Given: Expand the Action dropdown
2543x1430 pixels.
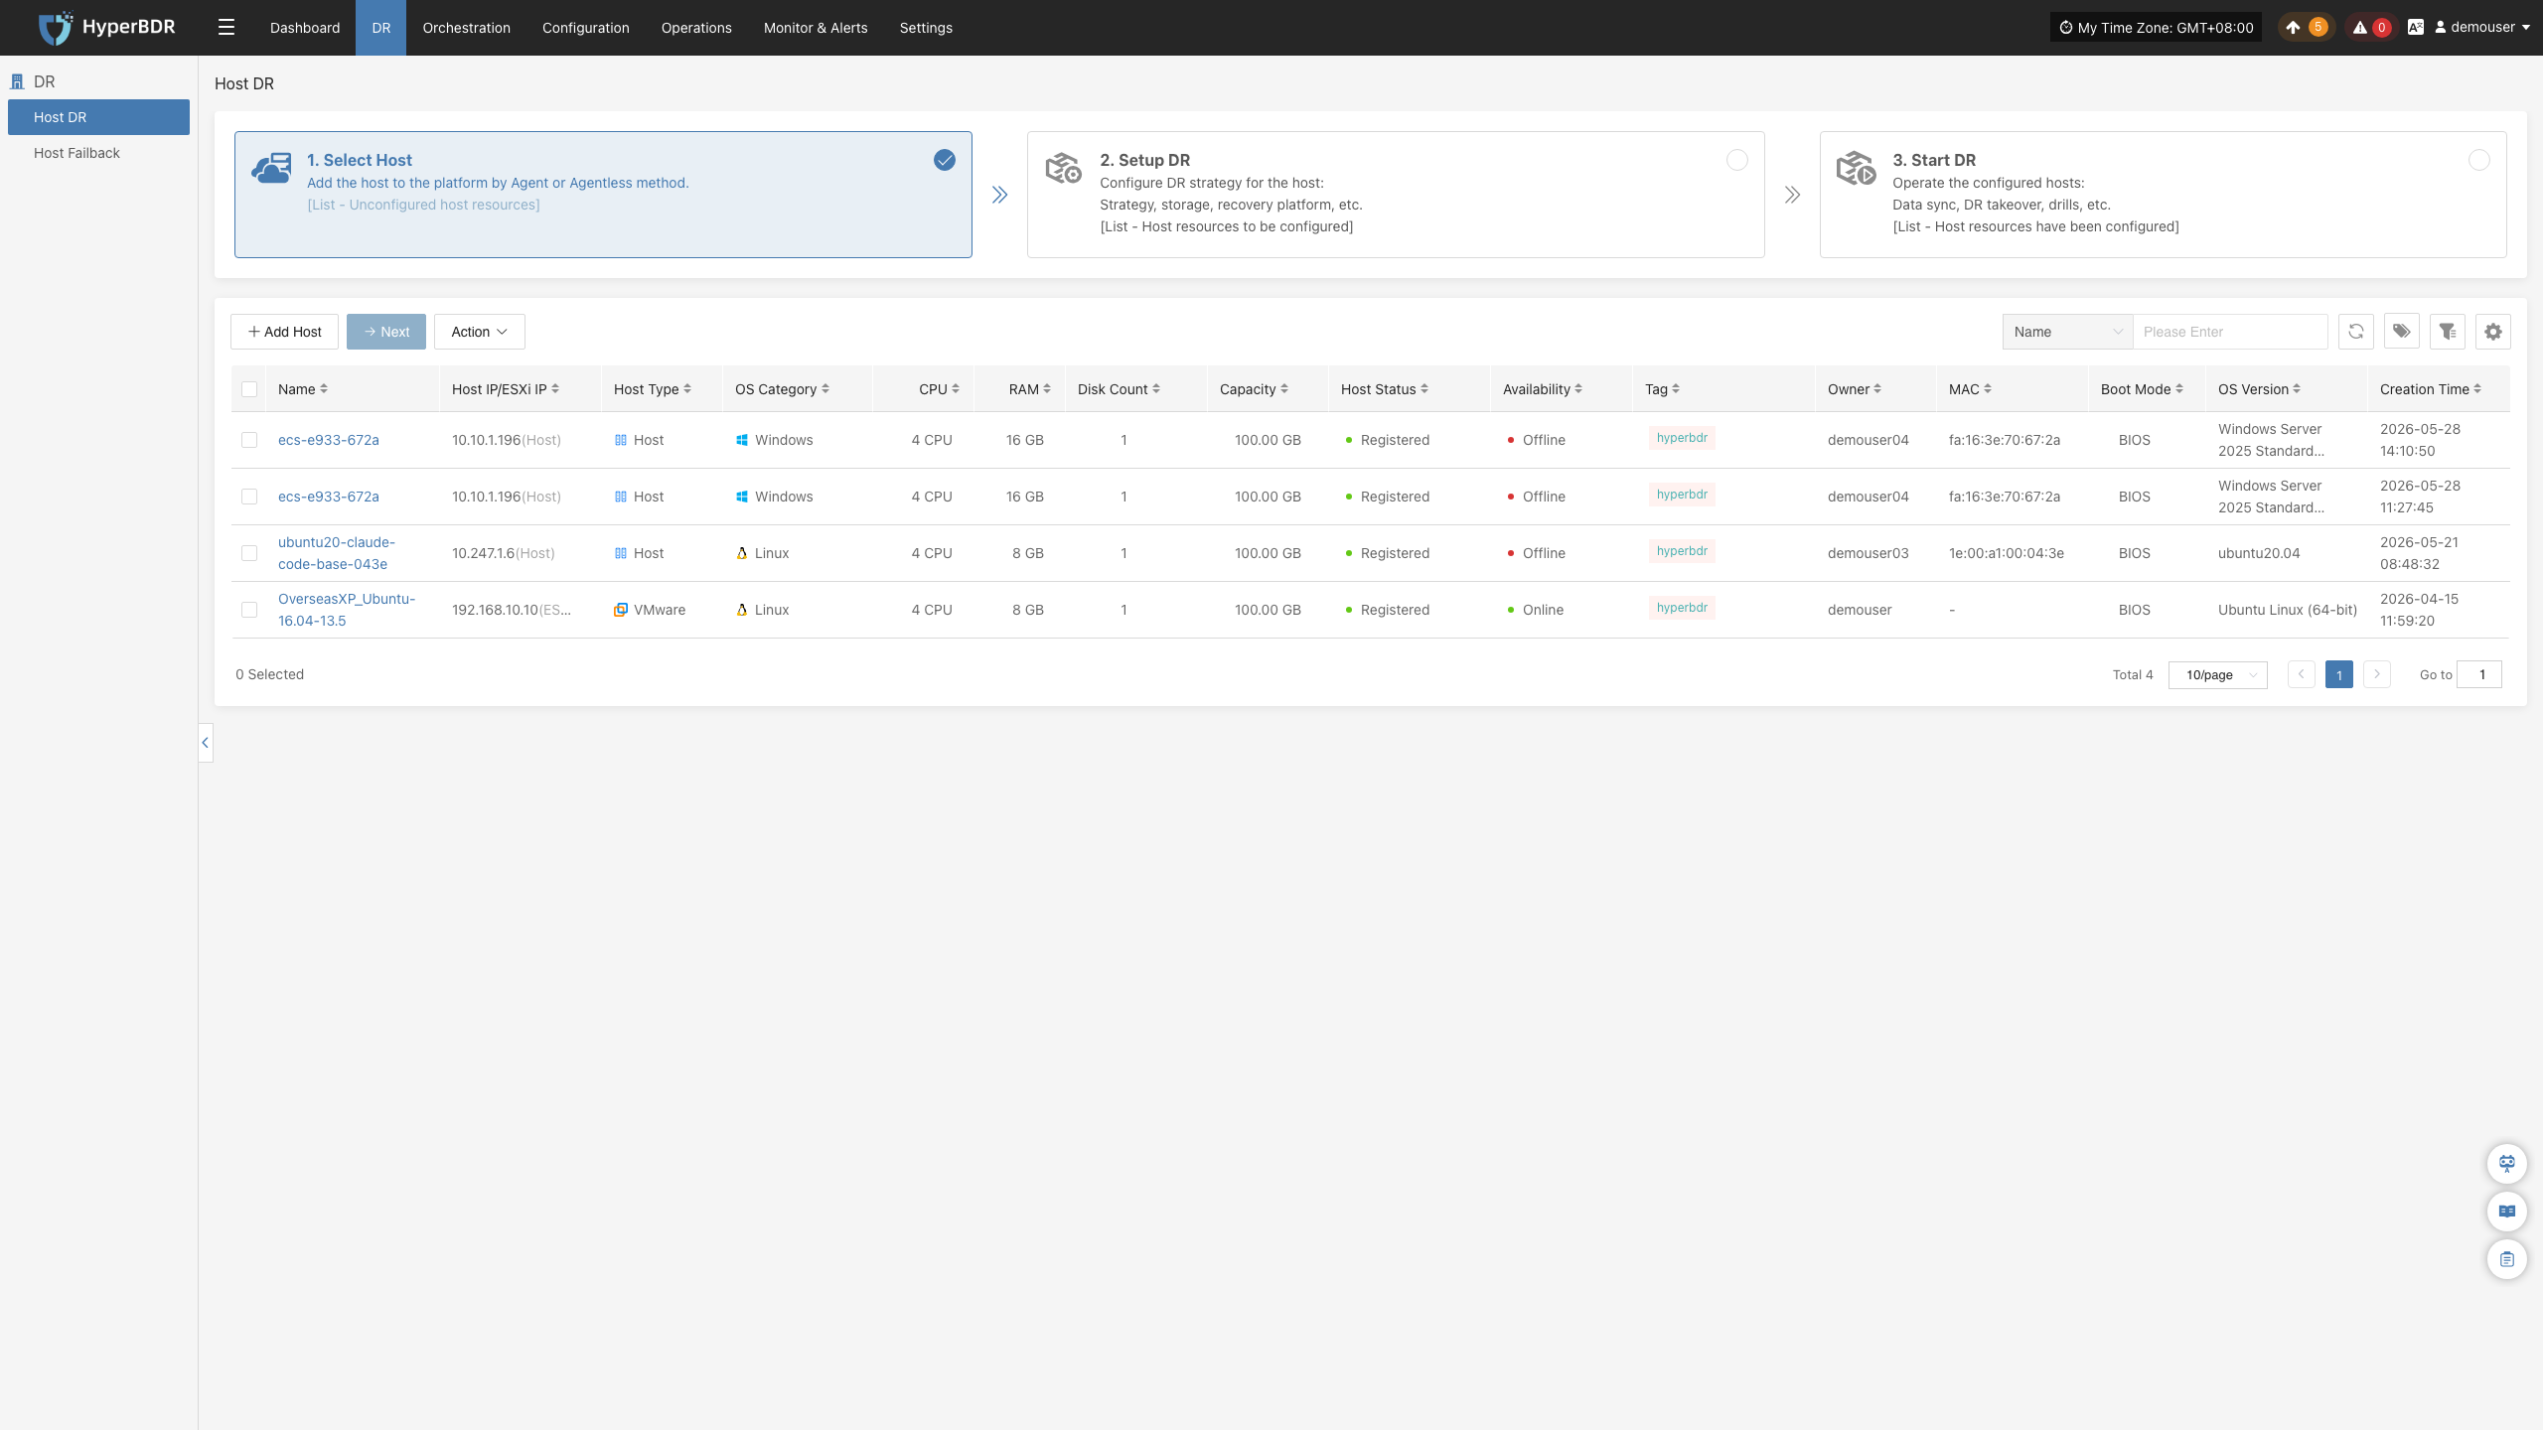Looking at the screenshot, I should coord(479,332).
